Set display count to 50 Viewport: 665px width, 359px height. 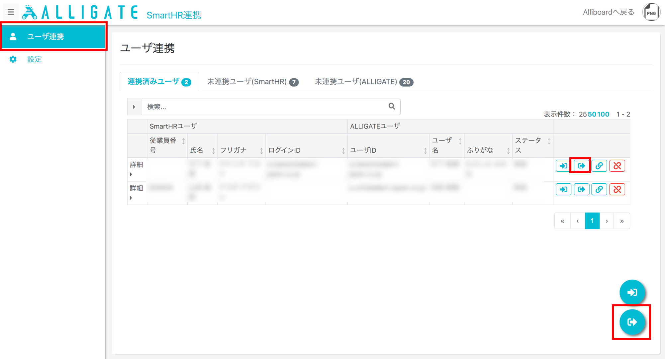coord(592,114)
